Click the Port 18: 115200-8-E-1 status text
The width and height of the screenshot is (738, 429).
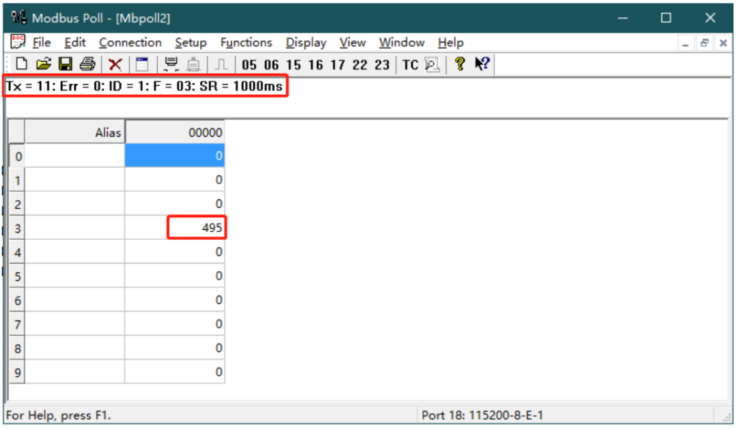click(482, 415)
